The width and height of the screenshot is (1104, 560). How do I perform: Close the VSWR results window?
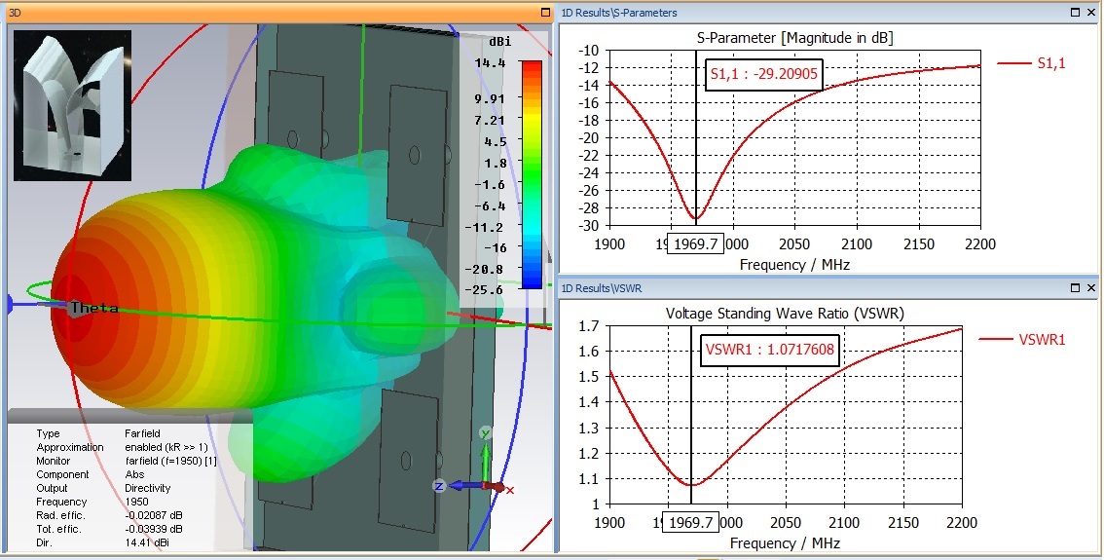pos(1091,287)
